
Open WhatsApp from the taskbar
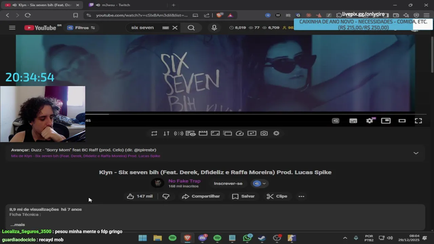pos(248,238)
